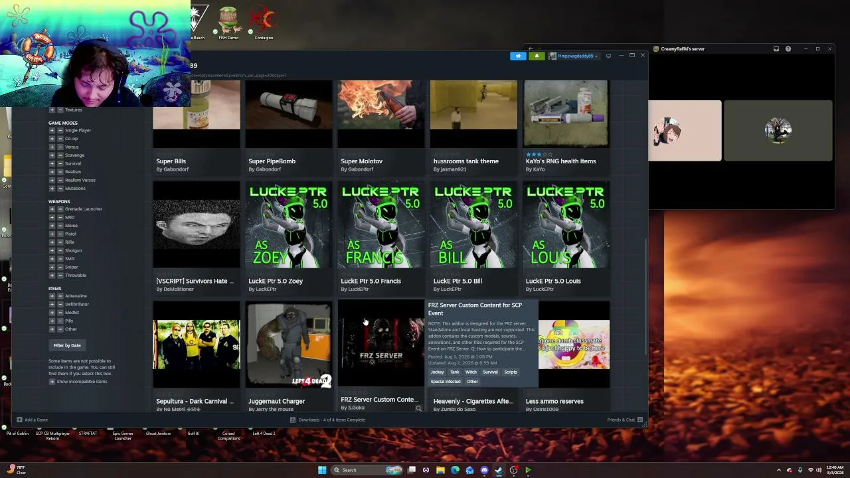The width and height of the screenshot is (850, 478).
Task: Include Grenade Launcher tag with plus button
Action: [x=52, y=209]
